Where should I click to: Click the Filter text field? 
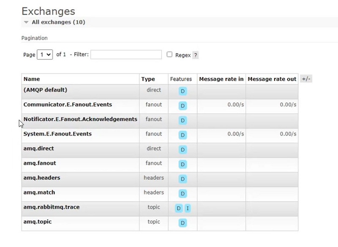pos(126,54)
